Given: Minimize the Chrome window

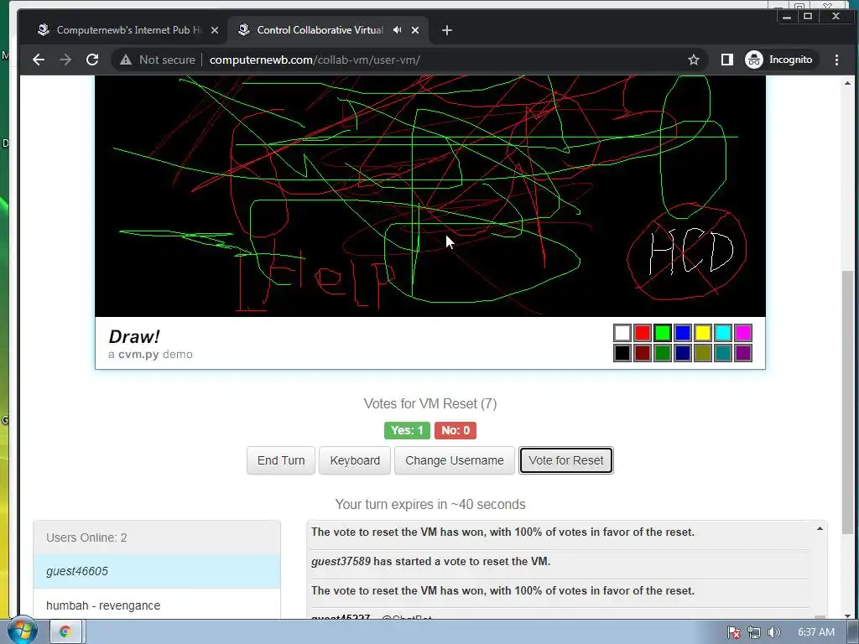Looking at the screenshot, I should (x=787, y=17).
